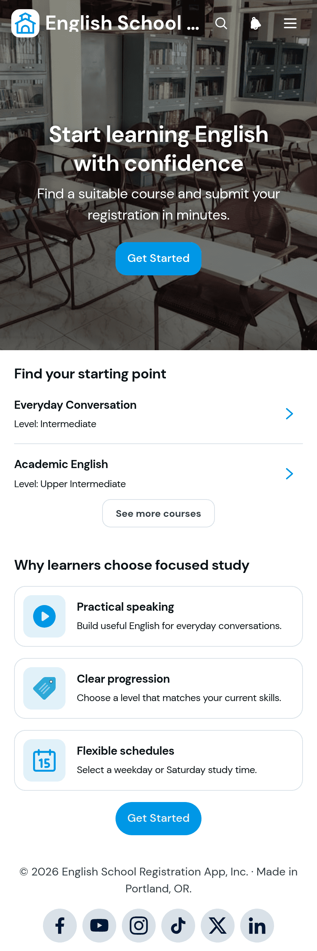Image resolution: width=317 pixels, height=951 pixels.
Task: Click the tag icon for Clear progression
Action: [x=44, y=688]
